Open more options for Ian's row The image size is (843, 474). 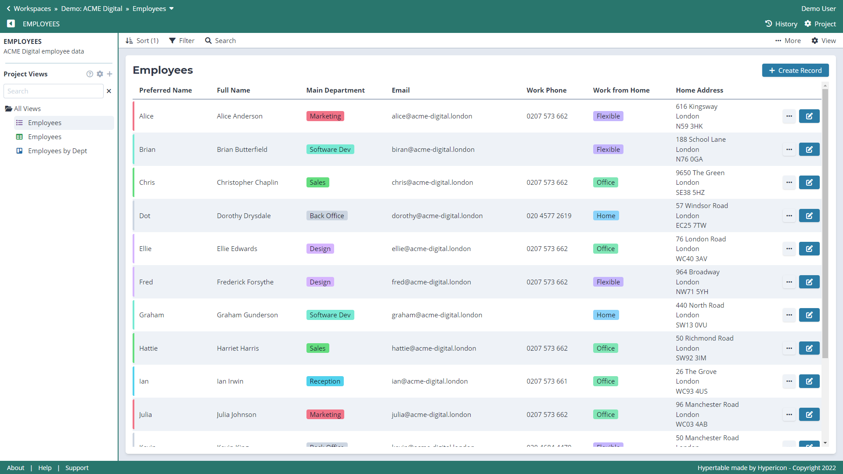tap(789, 381)
